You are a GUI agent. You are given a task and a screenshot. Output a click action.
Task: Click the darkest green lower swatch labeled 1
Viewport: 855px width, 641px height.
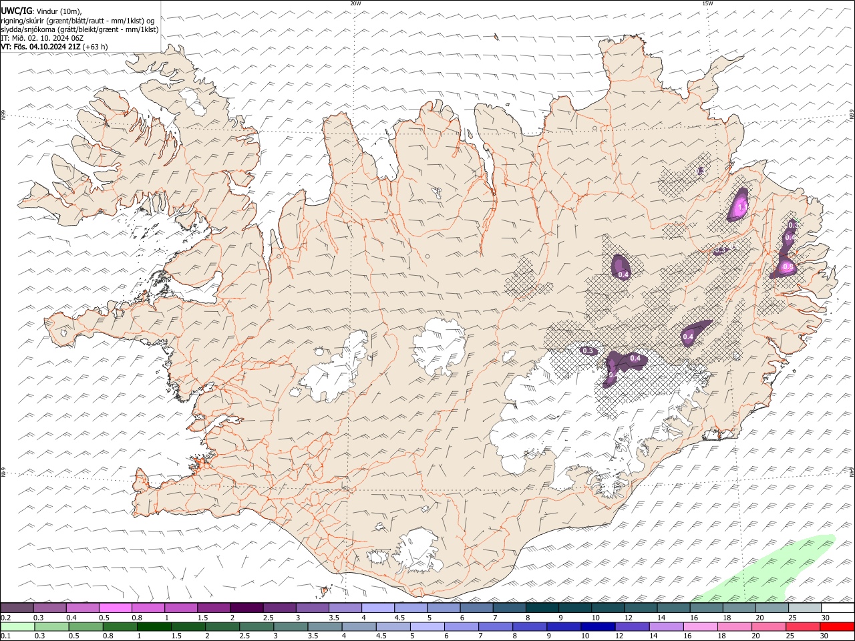tap(154, 627)
